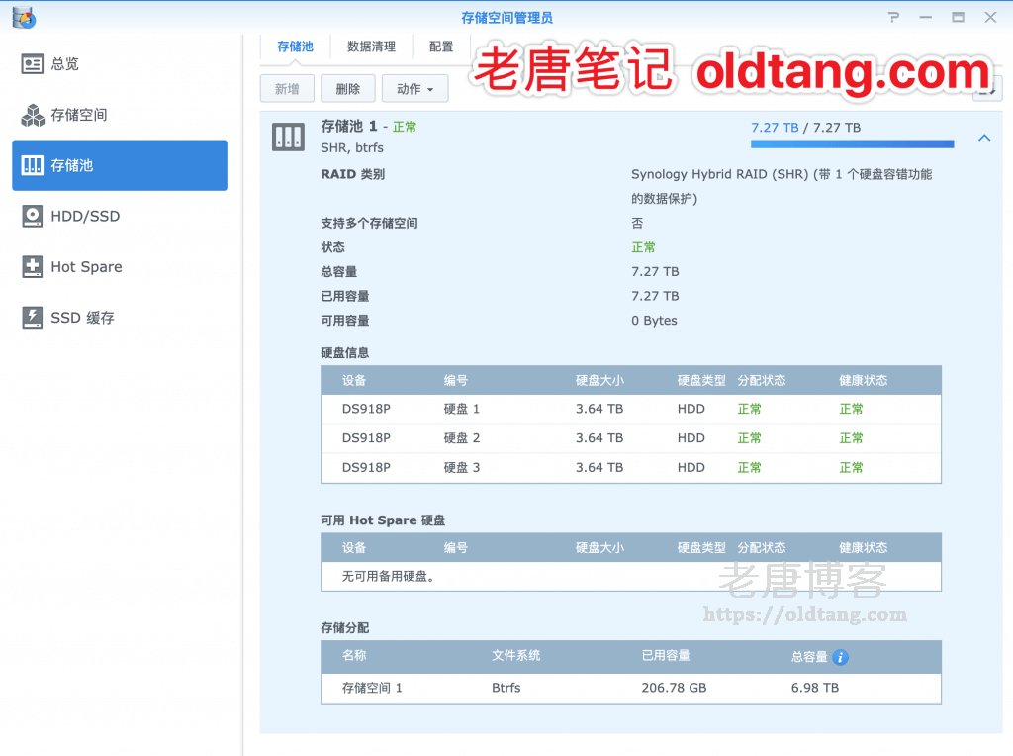The height and width of the screenshot is (756, 1013).
Task: Select HDD/SSD in the sidebar
Action: click(x=120, y=216)
